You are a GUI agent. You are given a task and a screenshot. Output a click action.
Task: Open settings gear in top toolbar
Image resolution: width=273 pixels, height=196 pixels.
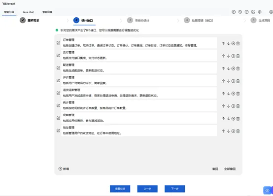pos(260,12)
